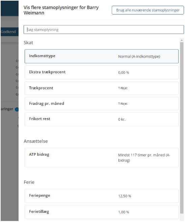Click the 1,00 % Ferietillæg value
185x222 pixels.
124,212
